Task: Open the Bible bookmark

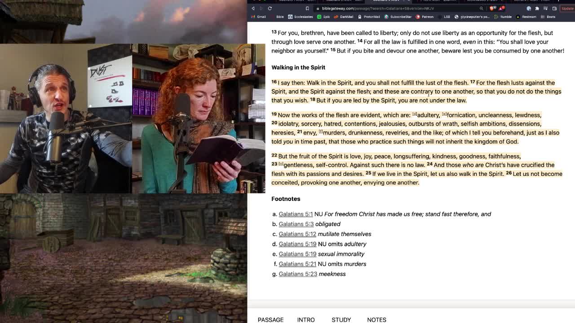Action: [277, 17]
